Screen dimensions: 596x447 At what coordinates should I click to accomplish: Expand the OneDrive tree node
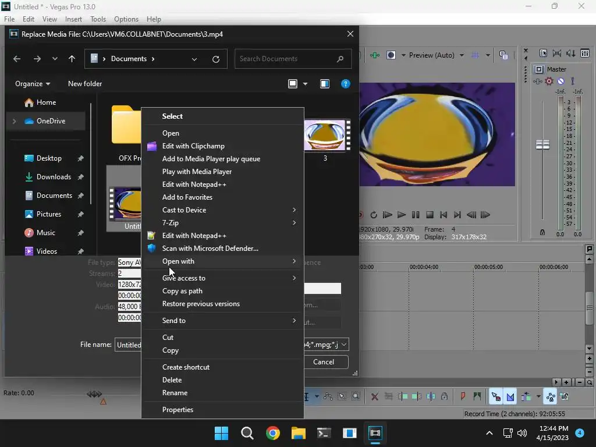click(14, 121)
